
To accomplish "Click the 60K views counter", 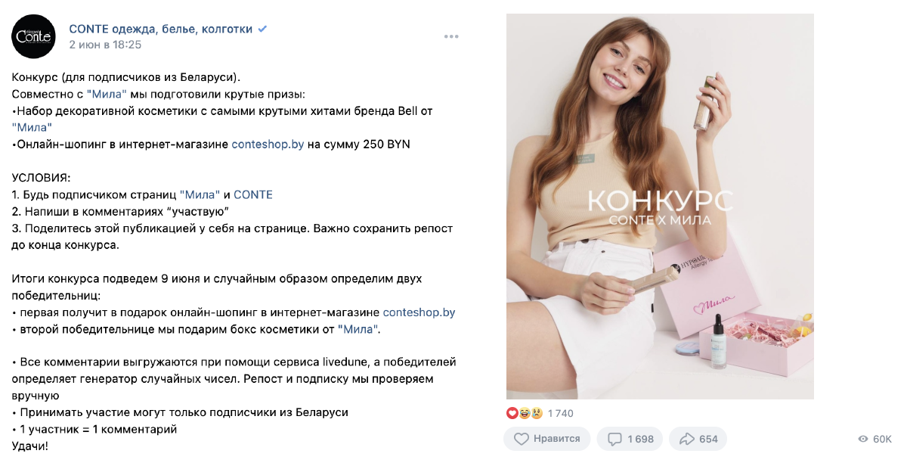I will pos(882,439).
